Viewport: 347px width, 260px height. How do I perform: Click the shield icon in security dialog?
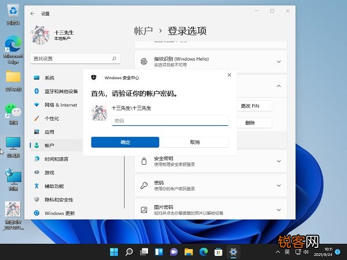pos(94,77)
